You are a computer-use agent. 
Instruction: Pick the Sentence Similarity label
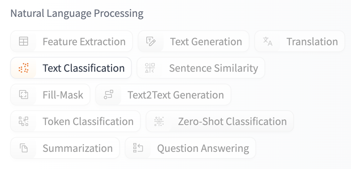point(213,68)
